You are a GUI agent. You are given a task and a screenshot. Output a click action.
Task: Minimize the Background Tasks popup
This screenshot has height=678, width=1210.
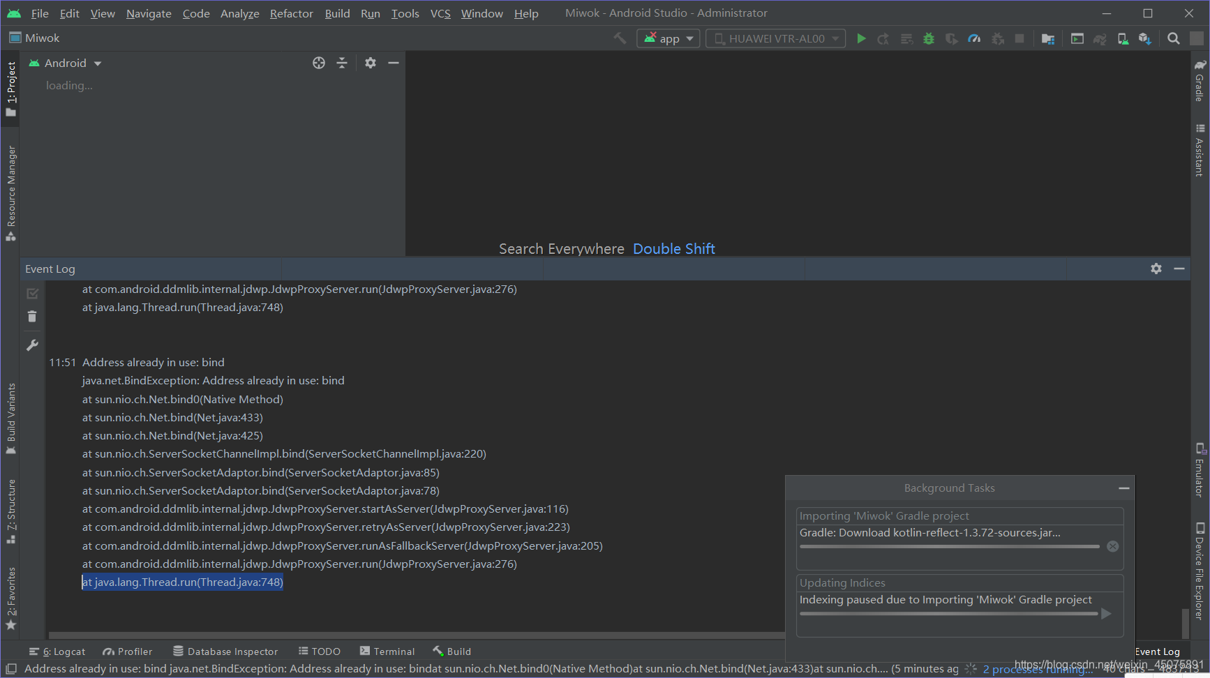1123,488
